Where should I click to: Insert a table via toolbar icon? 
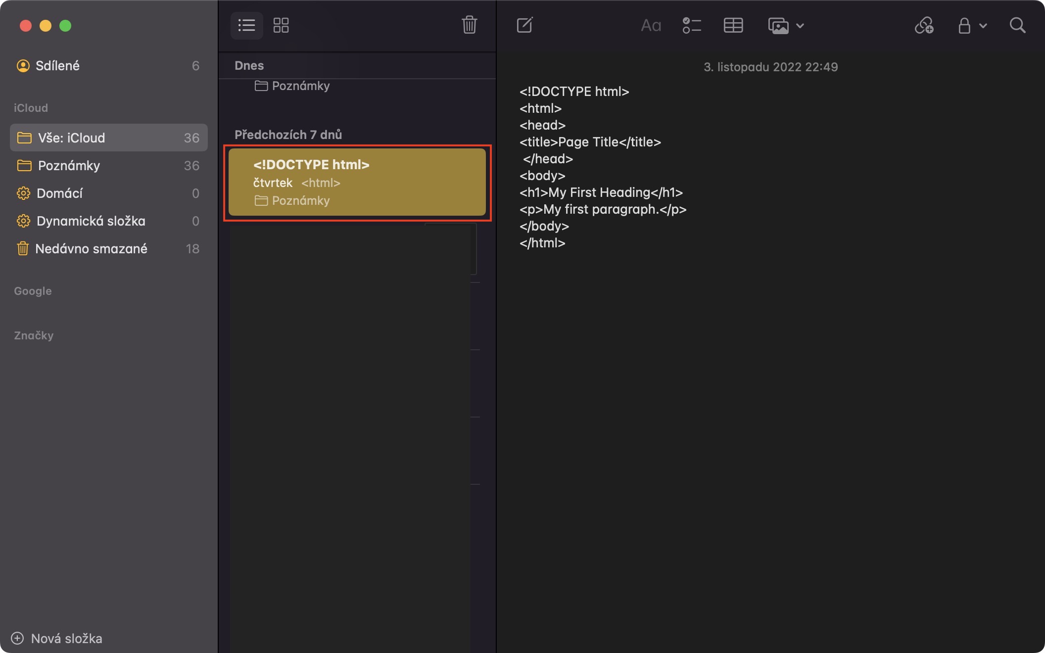click(x=733, y=25)
